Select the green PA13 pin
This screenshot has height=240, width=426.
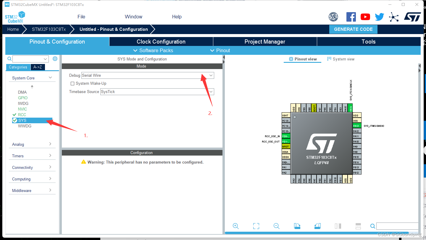point(357,126)
